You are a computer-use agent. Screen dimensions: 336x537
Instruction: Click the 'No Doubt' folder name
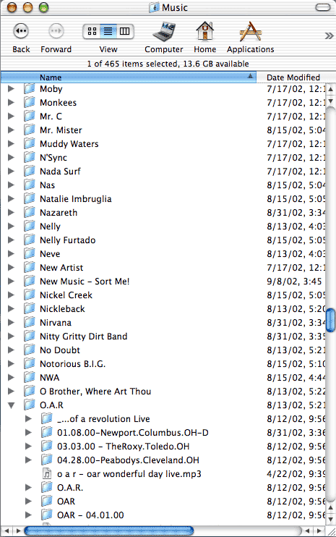point(60,350)
